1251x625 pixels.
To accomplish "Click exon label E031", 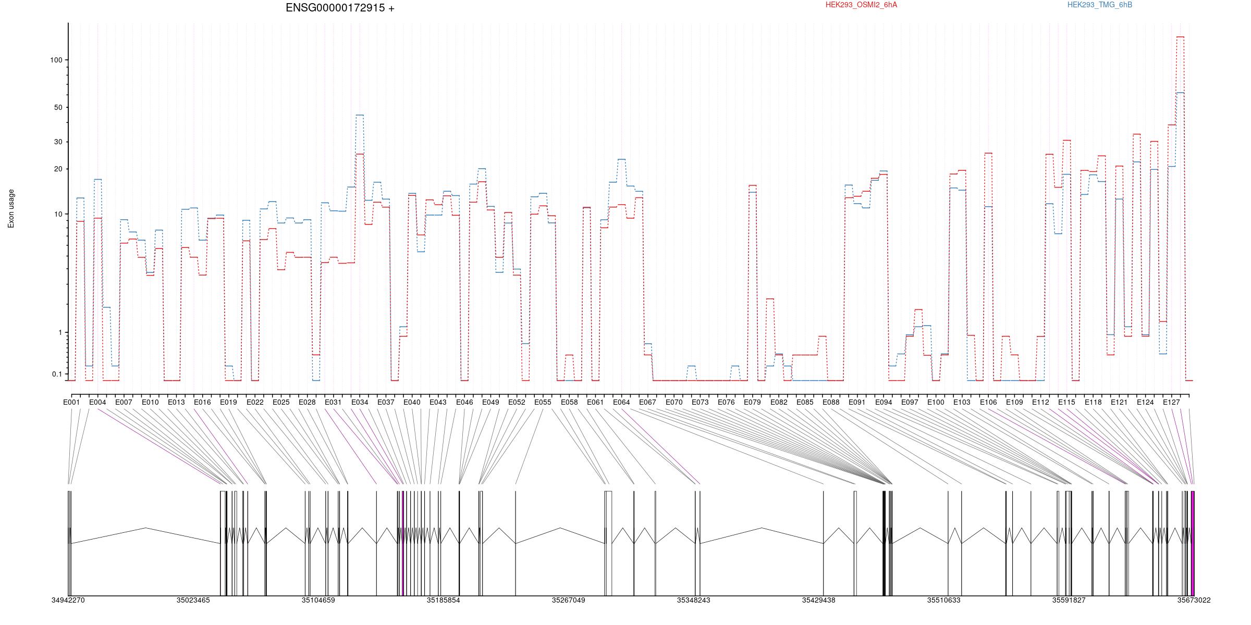I will tap(333, 402).
